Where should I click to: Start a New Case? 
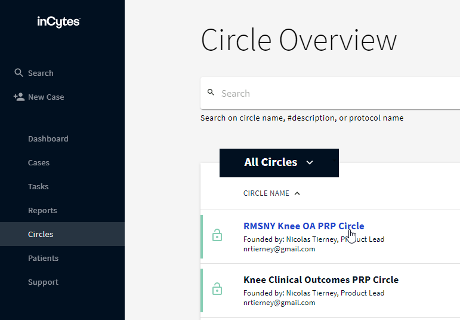[46, 97]
